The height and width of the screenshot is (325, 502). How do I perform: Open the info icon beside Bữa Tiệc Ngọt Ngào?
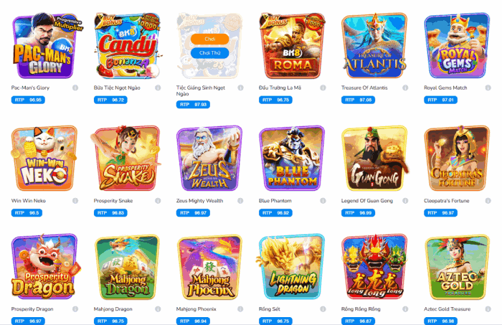[158, 88]
